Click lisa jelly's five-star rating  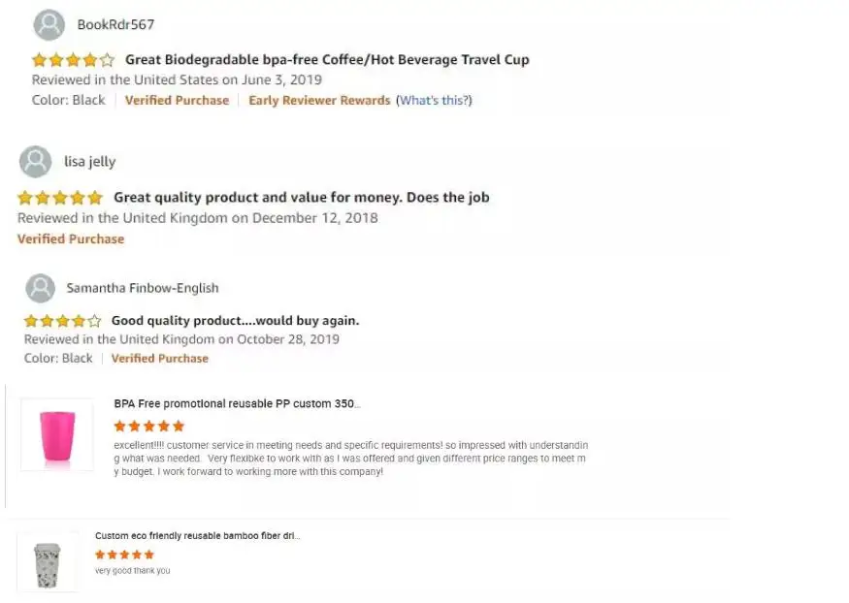pyautogui.click(x=60, y=198)
